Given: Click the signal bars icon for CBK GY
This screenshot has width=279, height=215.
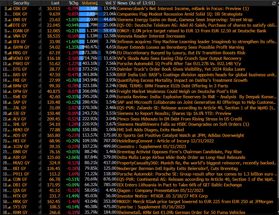Looking at the screenshot, I should point(10,9).
